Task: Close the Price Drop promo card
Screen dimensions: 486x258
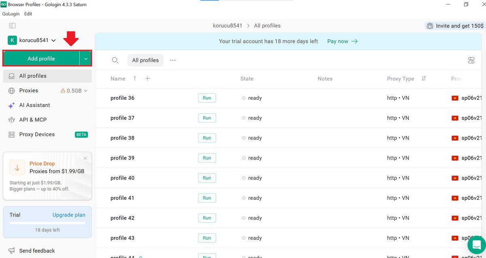Action: point(85,158)
